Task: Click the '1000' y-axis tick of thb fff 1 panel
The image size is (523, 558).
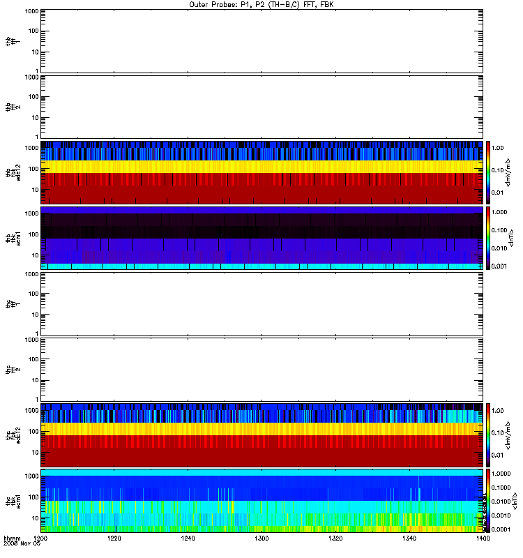Action: pyautogui.click(x=31, y=11)
